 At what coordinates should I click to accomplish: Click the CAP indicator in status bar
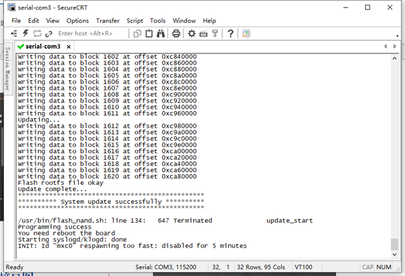coord(368,267)
